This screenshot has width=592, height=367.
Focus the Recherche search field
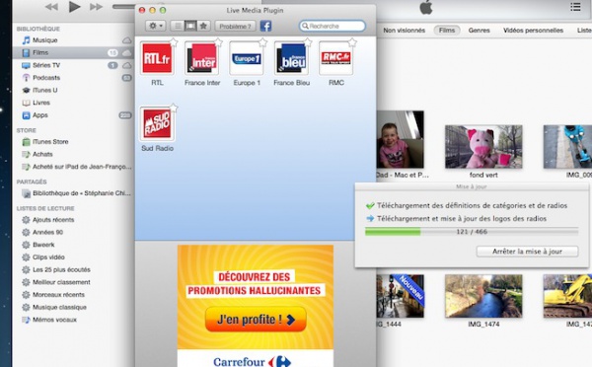[333, 26]
